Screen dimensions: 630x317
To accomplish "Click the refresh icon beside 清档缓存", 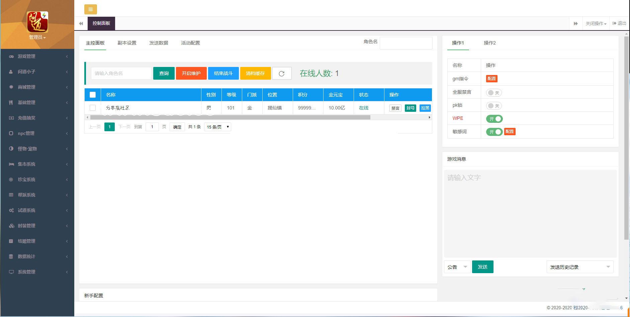I will click(281, 74).
